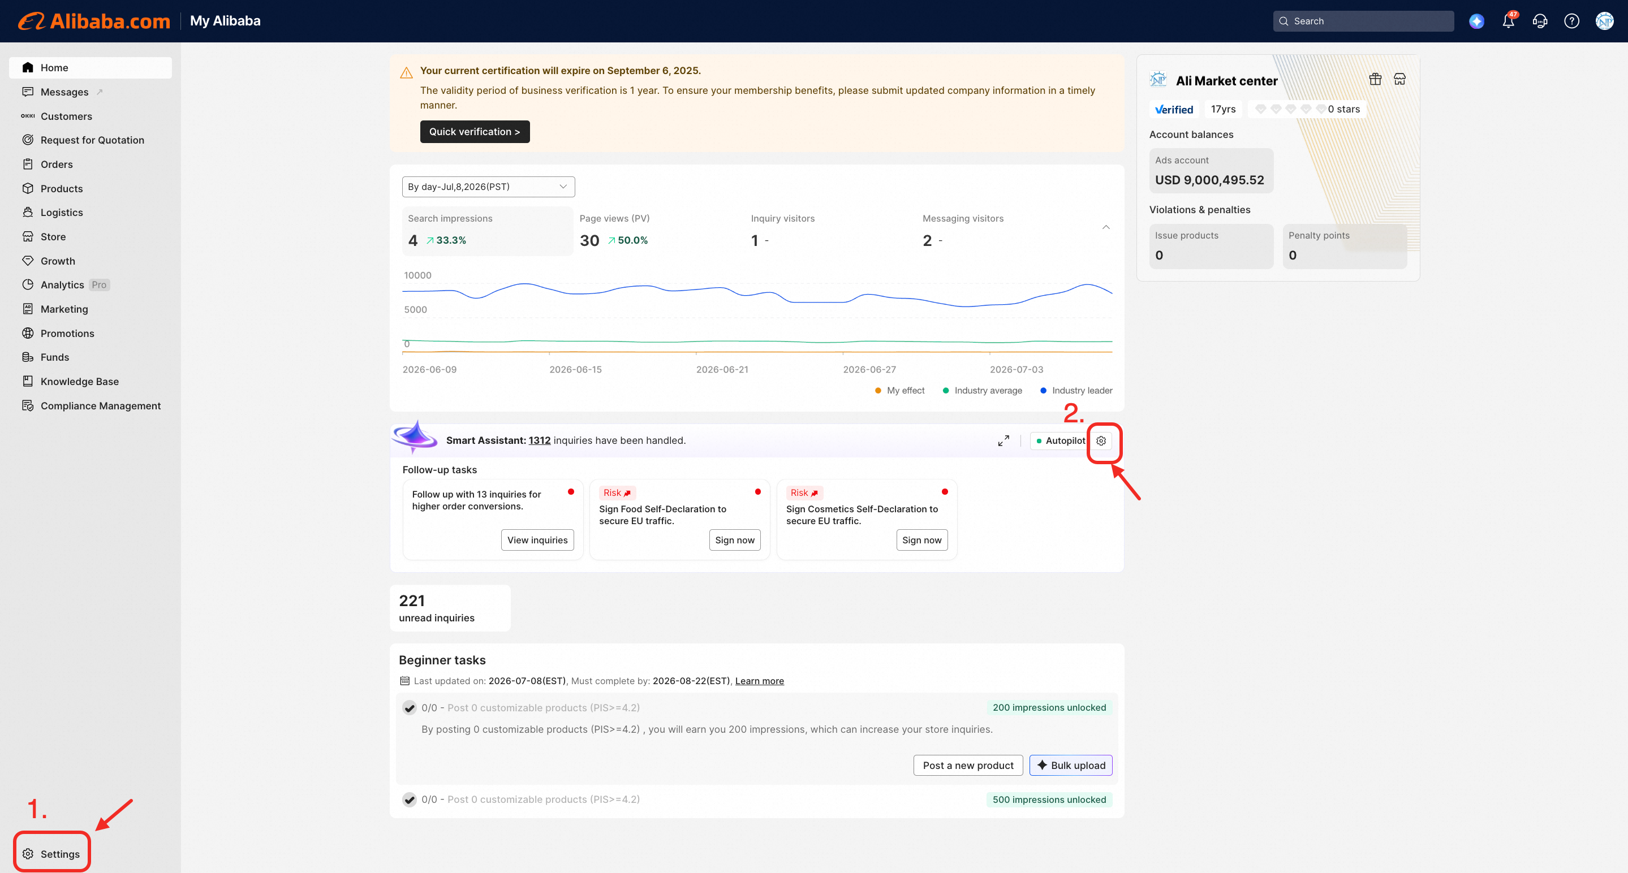Click the '200 impressions unlocked' label

pyautogui.click(x=1049, y=708)
